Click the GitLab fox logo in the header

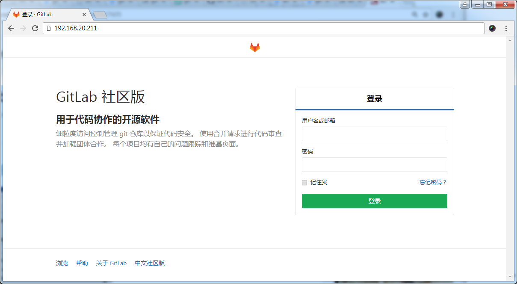[255, 47]
